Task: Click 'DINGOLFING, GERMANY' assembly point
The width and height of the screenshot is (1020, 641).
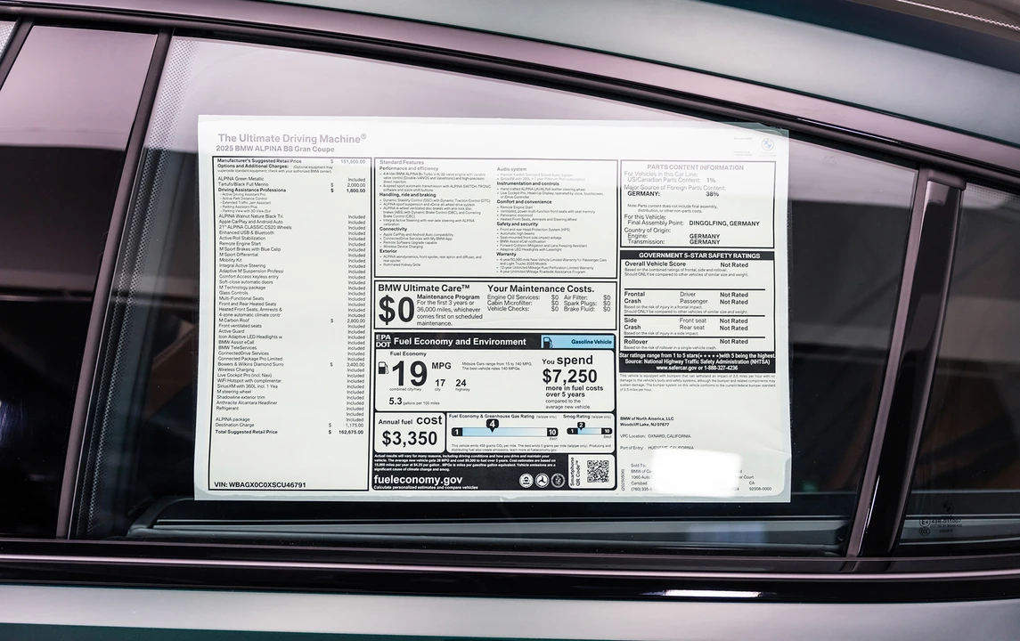Action: (722, 223)
